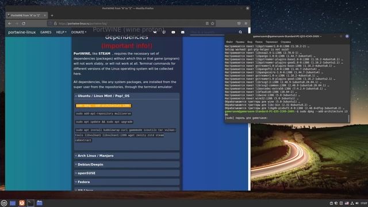Open the Справка menu in terminal
The image size is (368, 207).
click(286, 42)
